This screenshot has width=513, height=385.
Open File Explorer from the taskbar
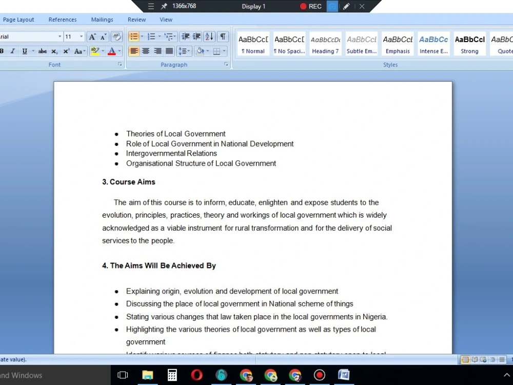(x=148, y=375)
